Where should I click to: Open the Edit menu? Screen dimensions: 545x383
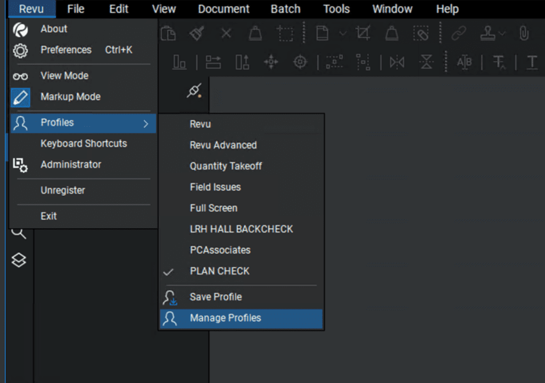click(119, 9)
